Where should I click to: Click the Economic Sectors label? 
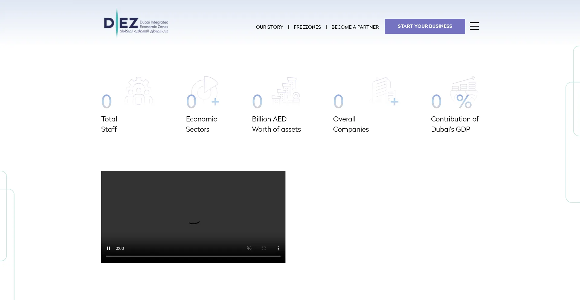click(201, 124)
